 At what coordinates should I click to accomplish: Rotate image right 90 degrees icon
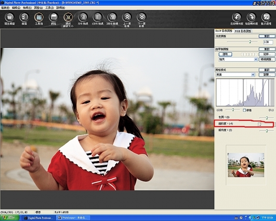pyautogui.click(x=251, y=17)
